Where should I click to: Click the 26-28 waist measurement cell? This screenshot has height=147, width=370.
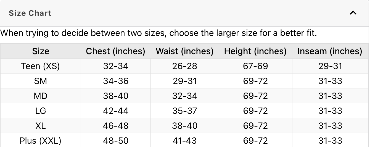(x=185, y=66)
